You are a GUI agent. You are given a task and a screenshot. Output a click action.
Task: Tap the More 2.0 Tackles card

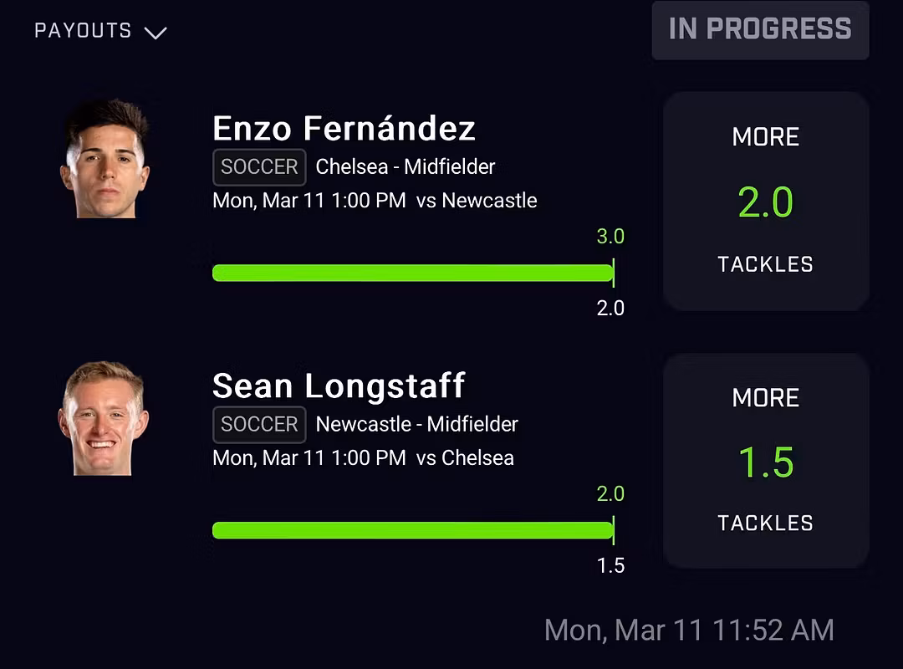(x=766, y=202)
